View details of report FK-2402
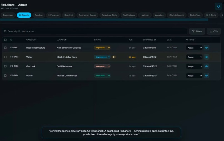The image size is (224, 141). click(206, 57)
